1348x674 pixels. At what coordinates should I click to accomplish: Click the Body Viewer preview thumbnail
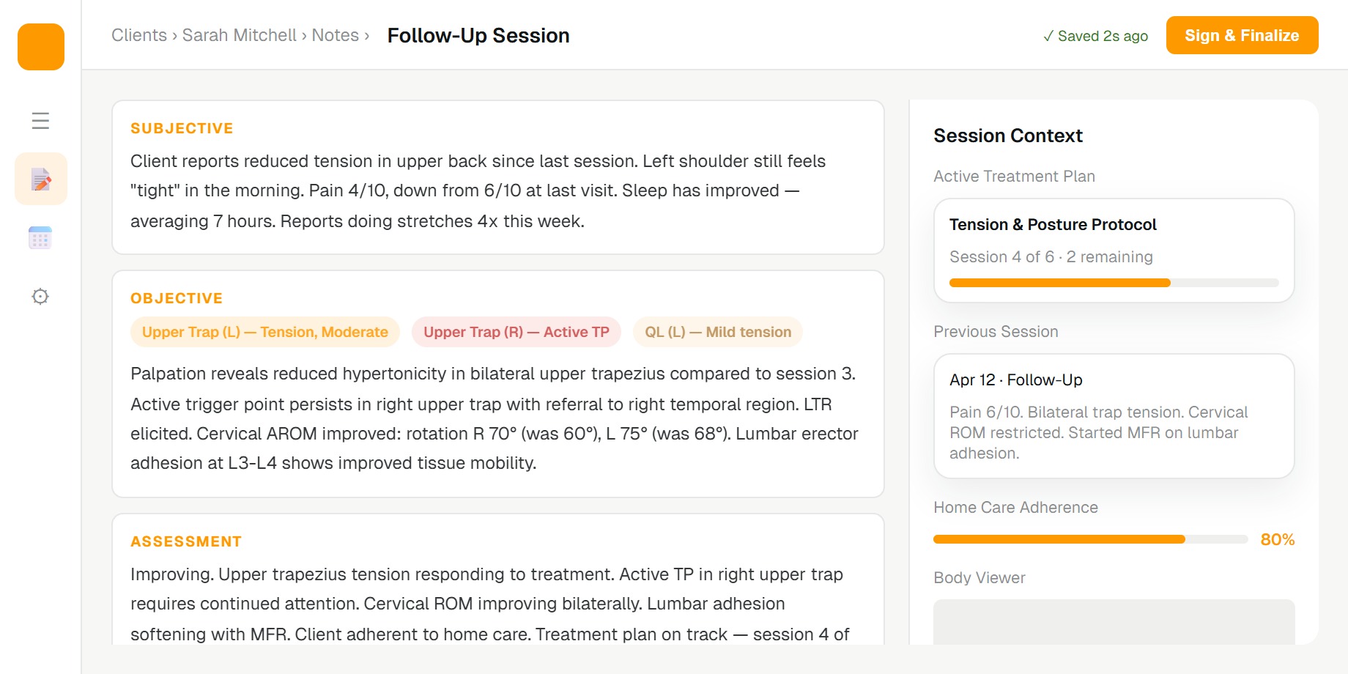click(x=1114, y=622)
